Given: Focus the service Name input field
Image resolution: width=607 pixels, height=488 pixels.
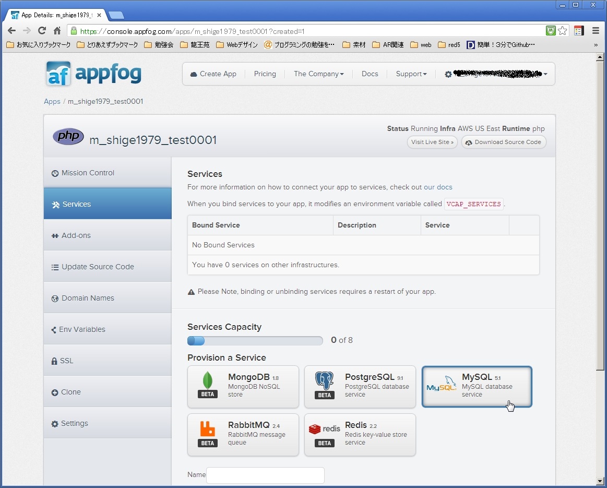Looking at the screenshot, I should 266,475.
